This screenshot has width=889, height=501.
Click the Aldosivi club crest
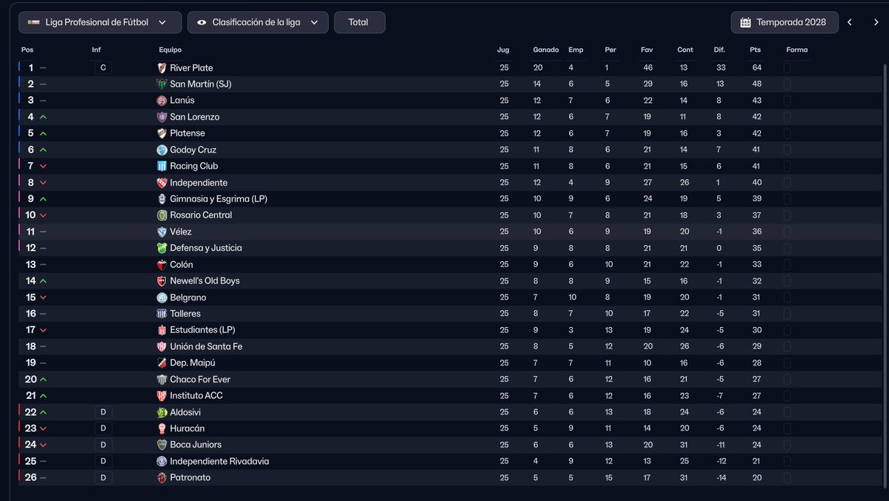pyautogui.click(x=162, y=412)
